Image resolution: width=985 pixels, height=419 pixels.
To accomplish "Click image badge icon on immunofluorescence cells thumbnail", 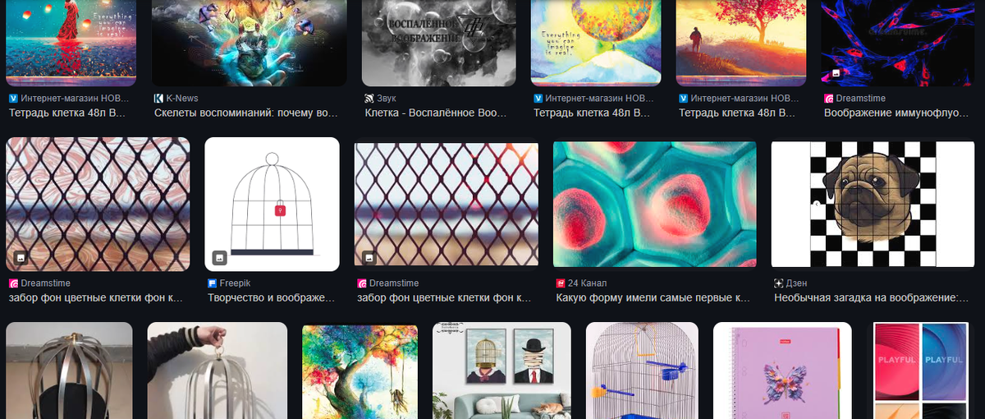I will (836, 73).
